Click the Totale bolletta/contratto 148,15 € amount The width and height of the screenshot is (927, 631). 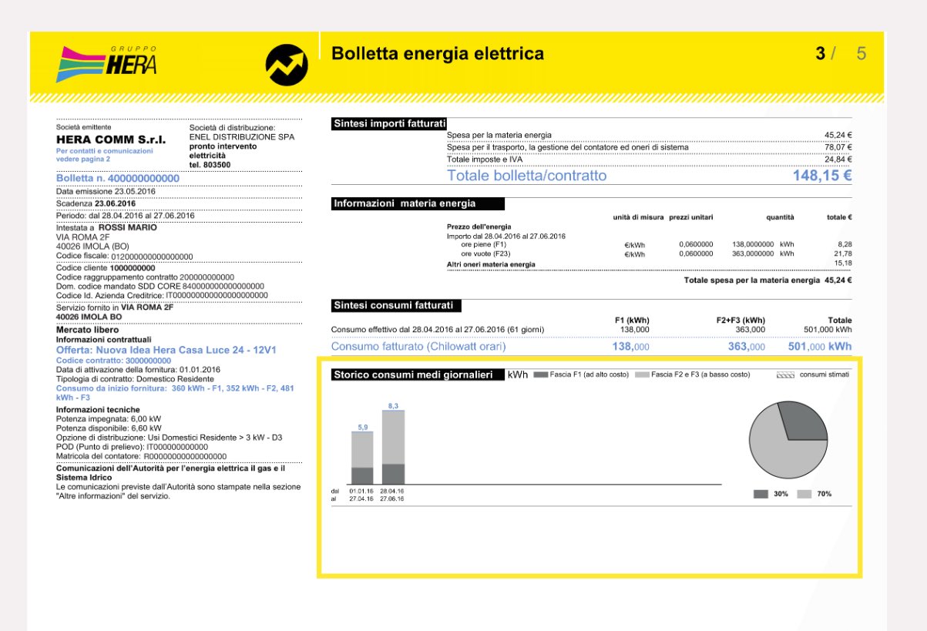[821, 176]
